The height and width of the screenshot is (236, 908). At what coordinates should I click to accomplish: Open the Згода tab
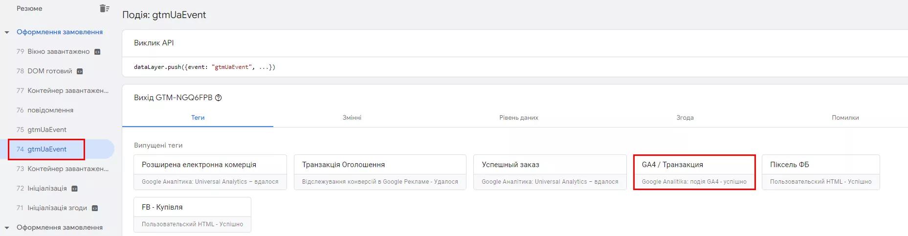click(x=685, y=118)
